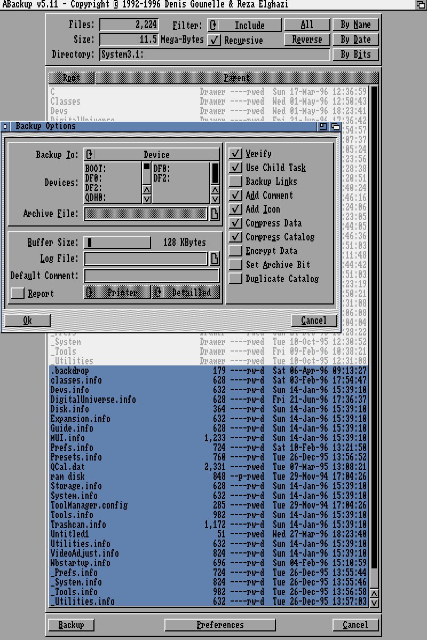The height and width of the screenshot is (640, 427).
Task: Click file requester icon beside Log File
Action: pyautogui.click(x=214, y=259)
